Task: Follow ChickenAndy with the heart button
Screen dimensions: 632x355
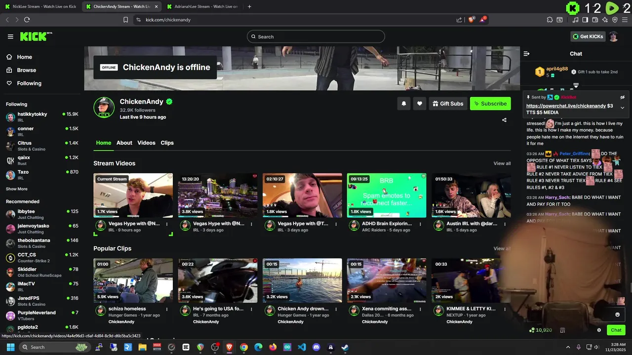Action: click(420, 104)
